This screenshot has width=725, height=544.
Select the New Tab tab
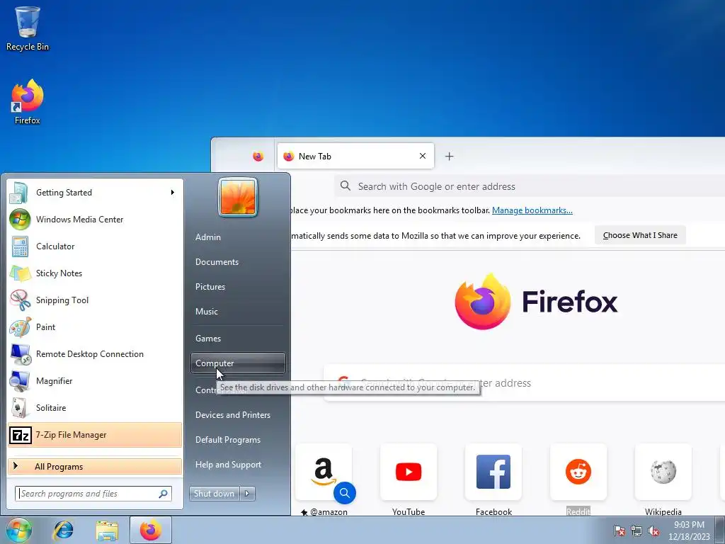[355, 157]
